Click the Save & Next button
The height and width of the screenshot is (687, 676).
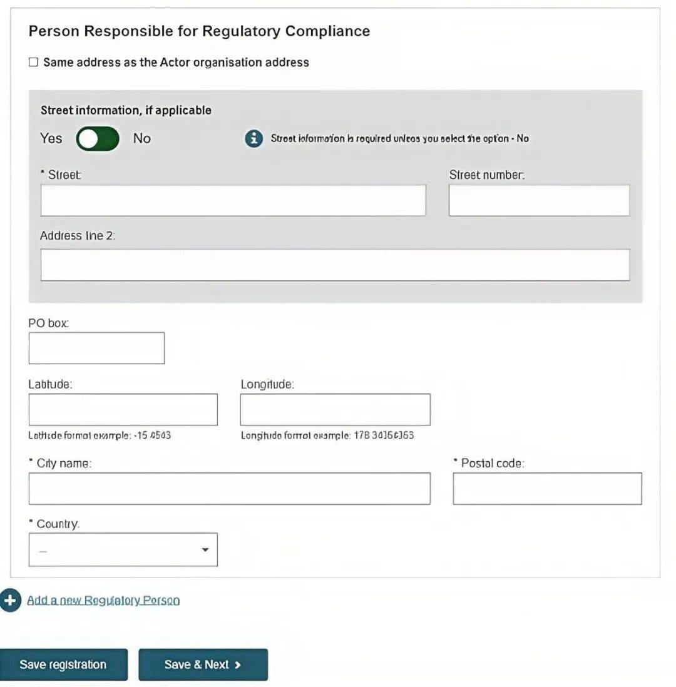click(x=203, y=664)
